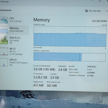Open the Disk 0 (C:) activity thumbnail
The width and height of the screenshot is (108, 108).
pos(4,40)
